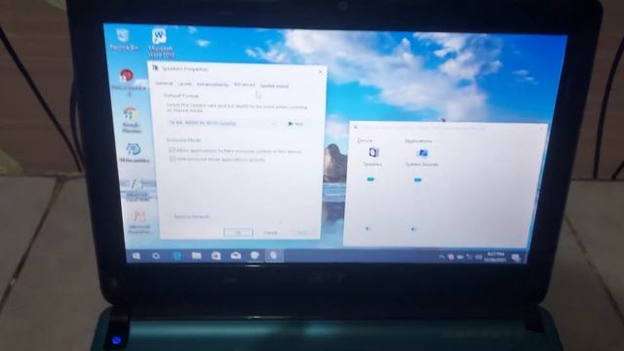Viewport: 624px width, 351px height.
Task: Open the taskbar clock and date
Action: coord(495,256)
